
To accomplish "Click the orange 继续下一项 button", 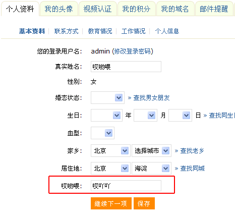I will click(x=111, y=203).
